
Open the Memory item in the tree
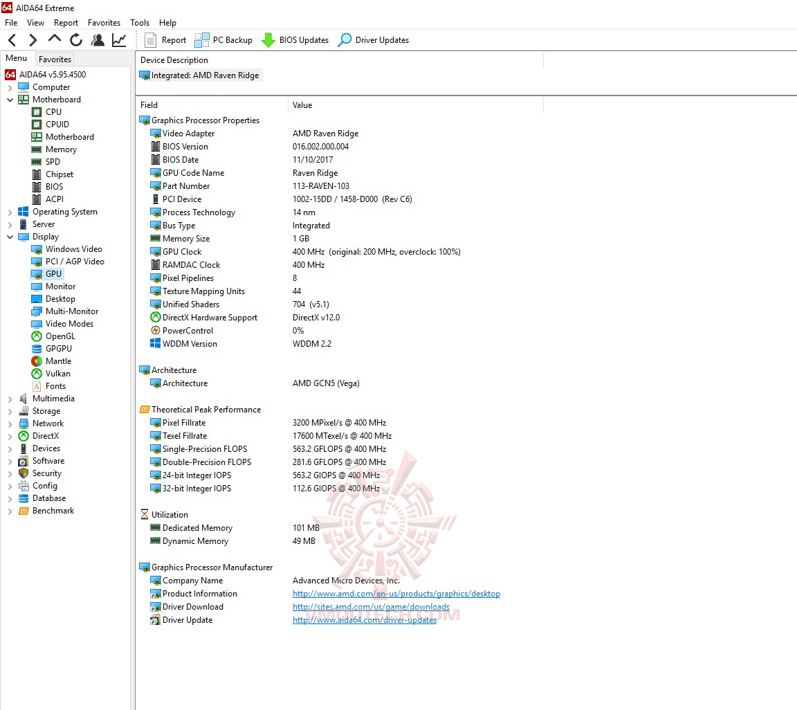click(x=55, y=149)
